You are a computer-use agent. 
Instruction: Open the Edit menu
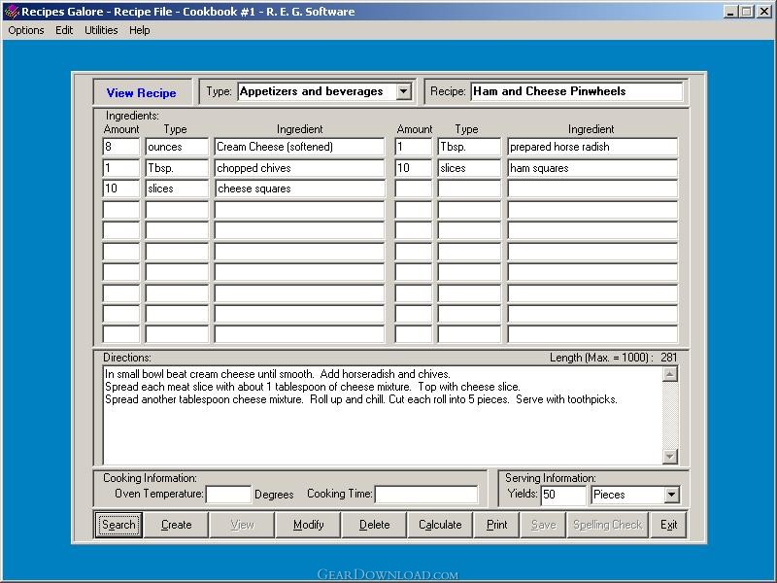coord(64,30)
